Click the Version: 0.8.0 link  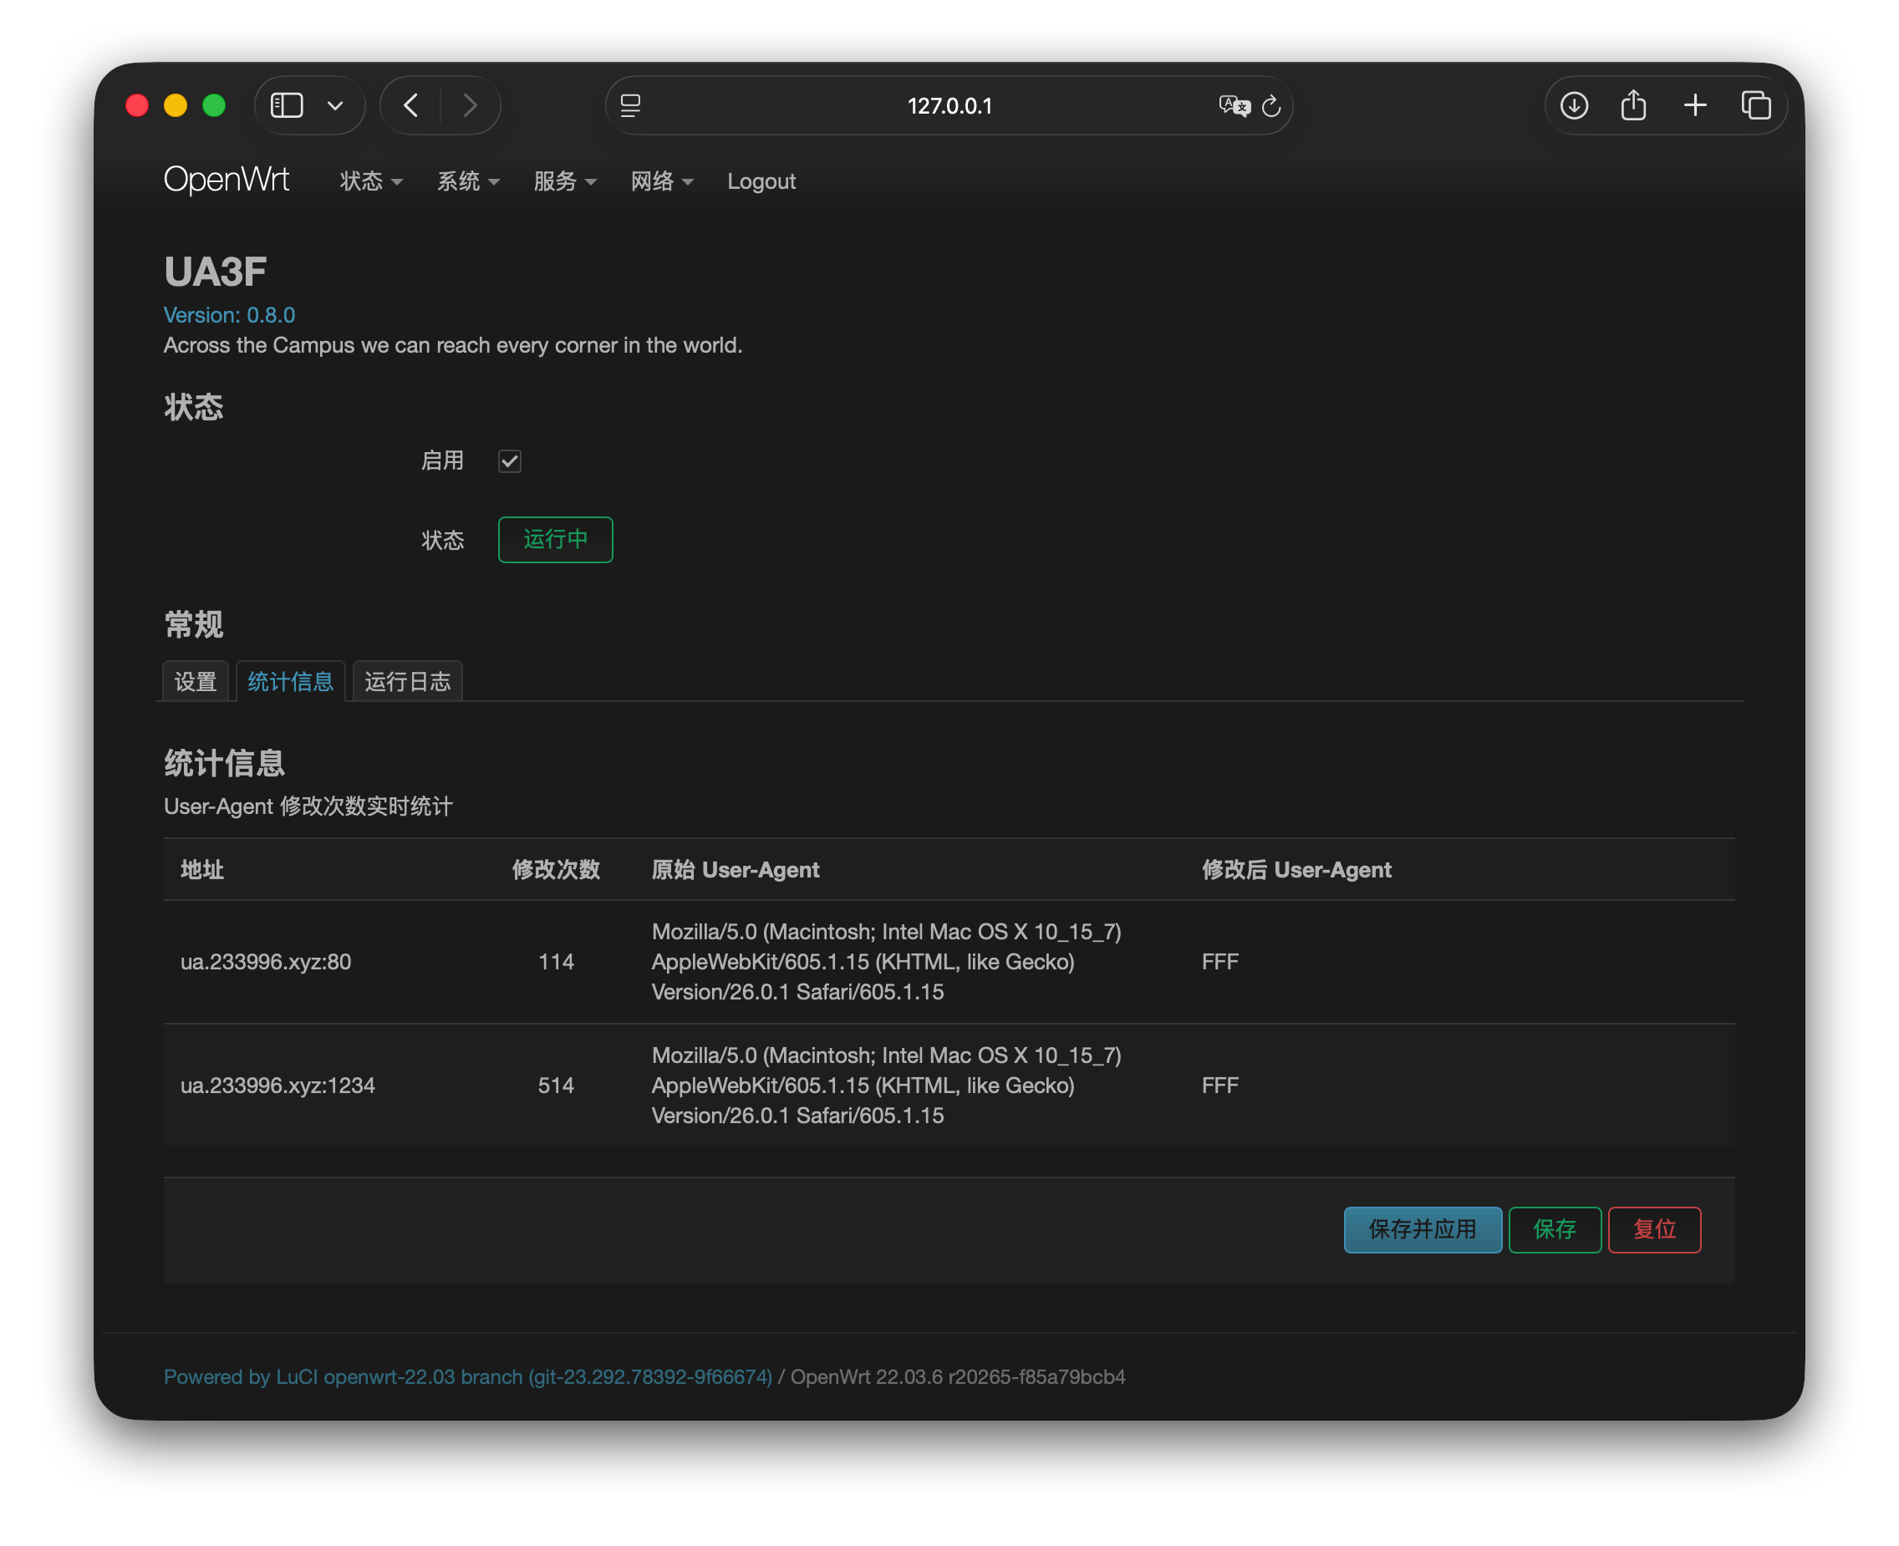[x=229, y=315]
